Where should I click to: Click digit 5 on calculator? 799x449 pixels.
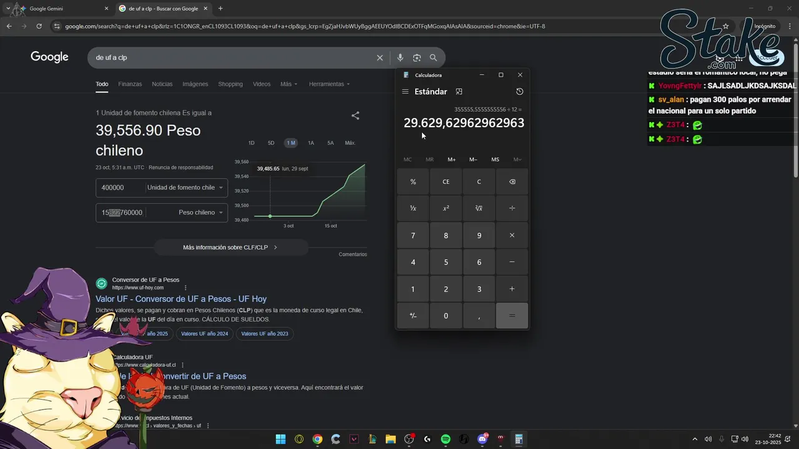pos(446,262)
